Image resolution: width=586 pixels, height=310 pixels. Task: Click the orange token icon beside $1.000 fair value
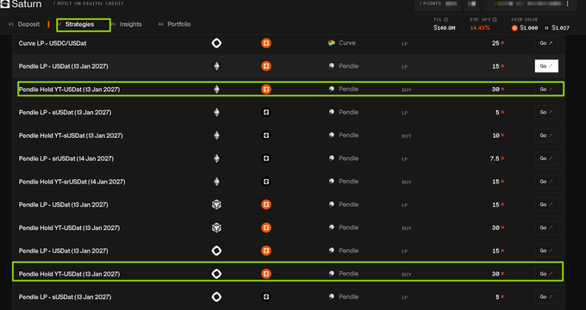click(x=514, y=28)
